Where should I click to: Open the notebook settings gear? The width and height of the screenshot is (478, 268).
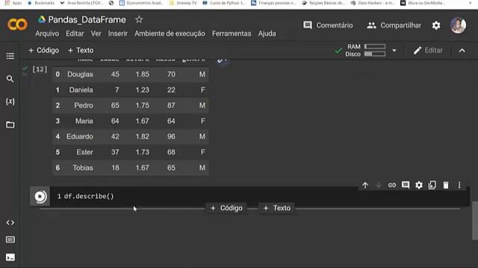point(436,25)
